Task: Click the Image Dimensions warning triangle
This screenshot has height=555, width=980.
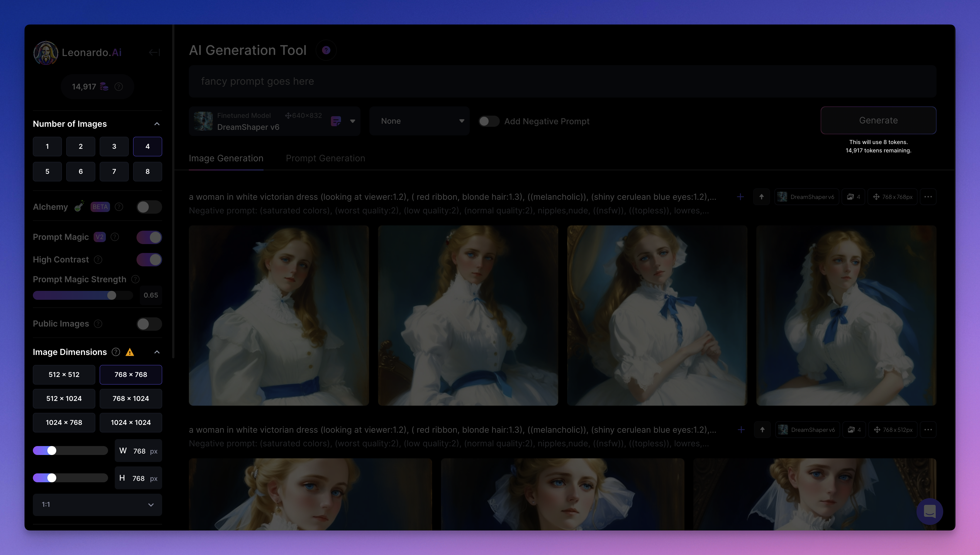Action: [130, 352]
